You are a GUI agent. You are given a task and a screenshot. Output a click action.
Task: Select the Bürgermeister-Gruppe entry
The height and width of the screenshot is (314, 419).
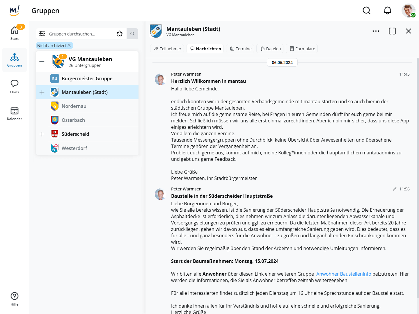(x=87, y=78)
